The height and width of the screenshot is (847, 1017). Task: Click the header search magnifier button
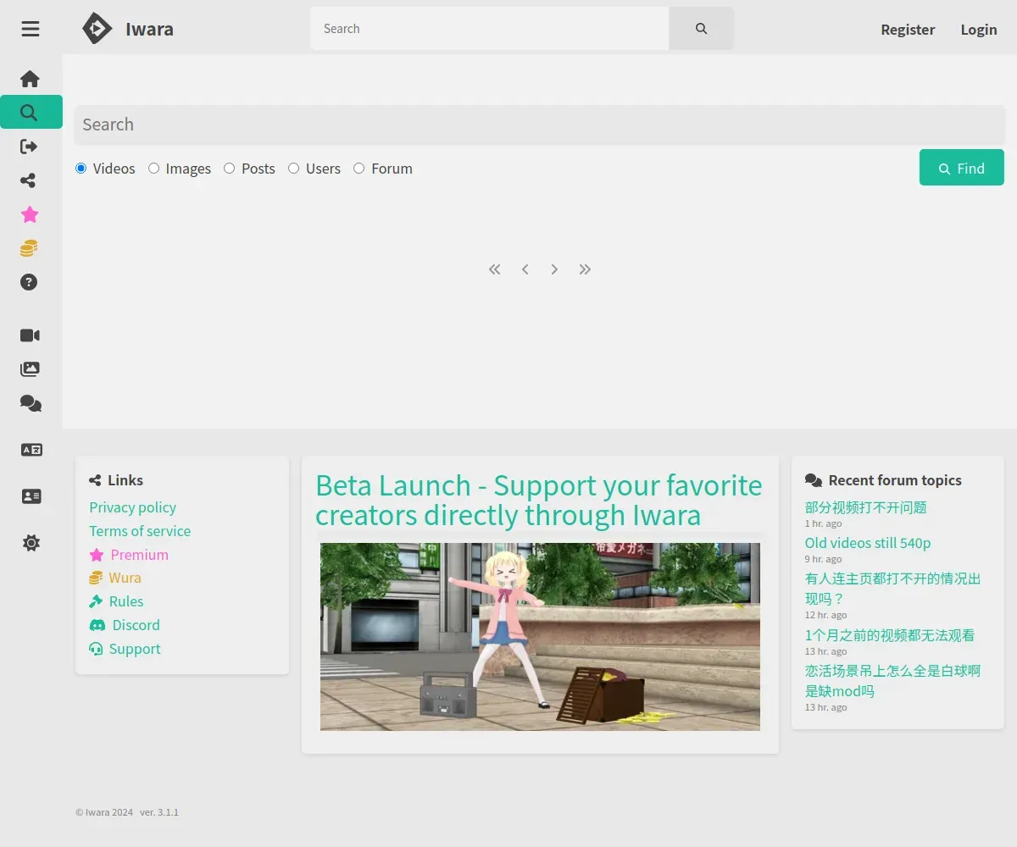pyautogui.click(x=701, y=29)
